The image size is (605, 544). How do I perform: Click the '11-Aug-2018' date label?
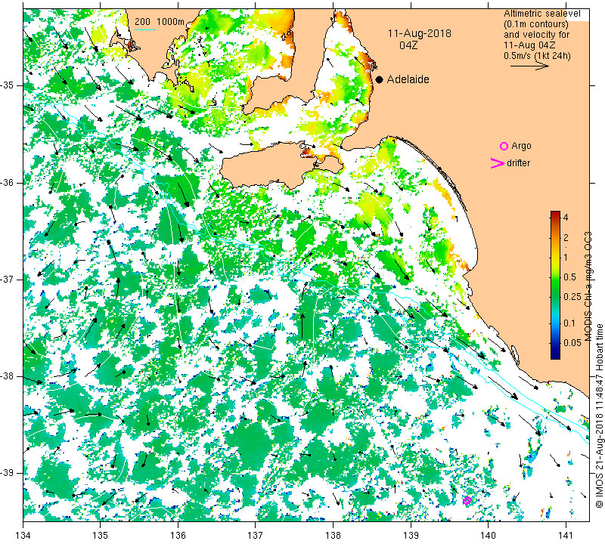point(420,33)
